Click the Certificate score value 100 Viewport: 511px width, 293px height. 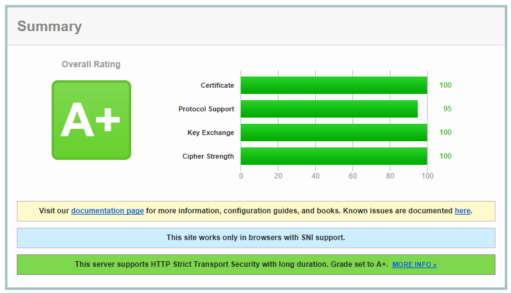[445, 85]
